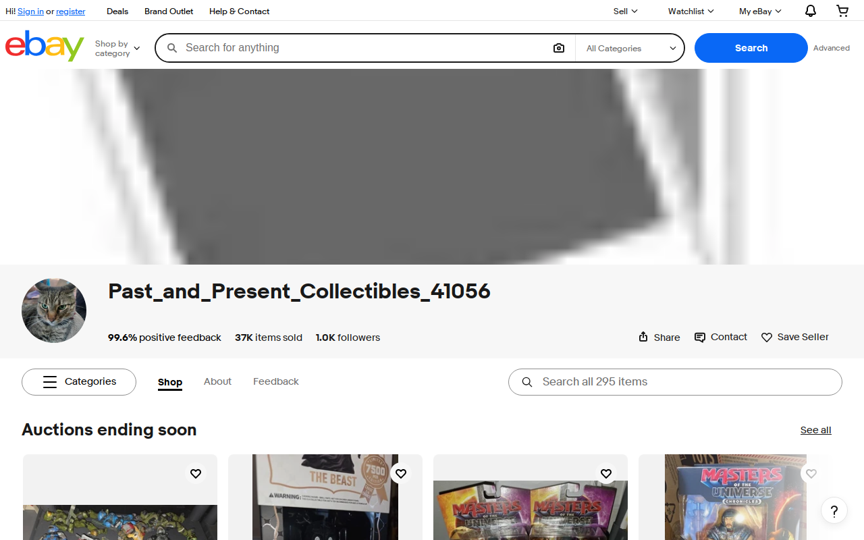Open the Masters of the Universe Chronicles thumbnail
Viewport: 864px width, 540px height.
point(736,497)
